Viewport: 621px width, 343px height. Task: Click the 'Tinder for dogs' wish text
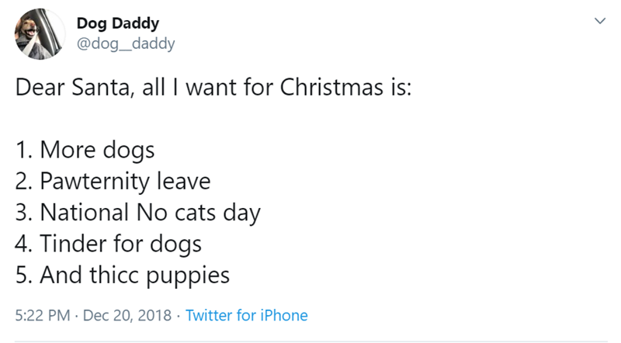pos(120,244)
